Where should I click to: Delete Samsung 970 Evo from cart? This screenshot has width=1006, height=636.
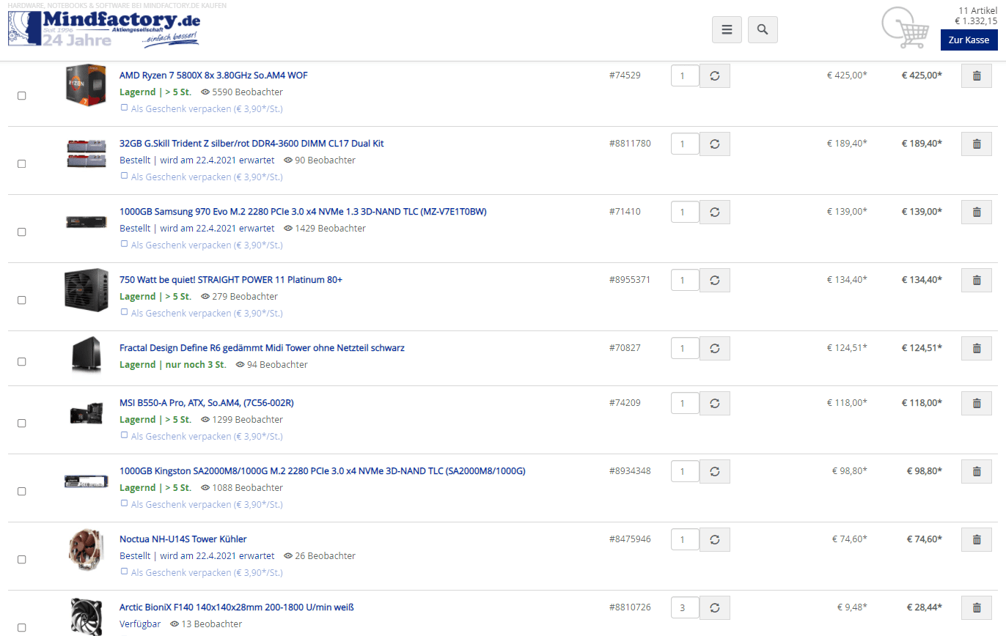976,212
